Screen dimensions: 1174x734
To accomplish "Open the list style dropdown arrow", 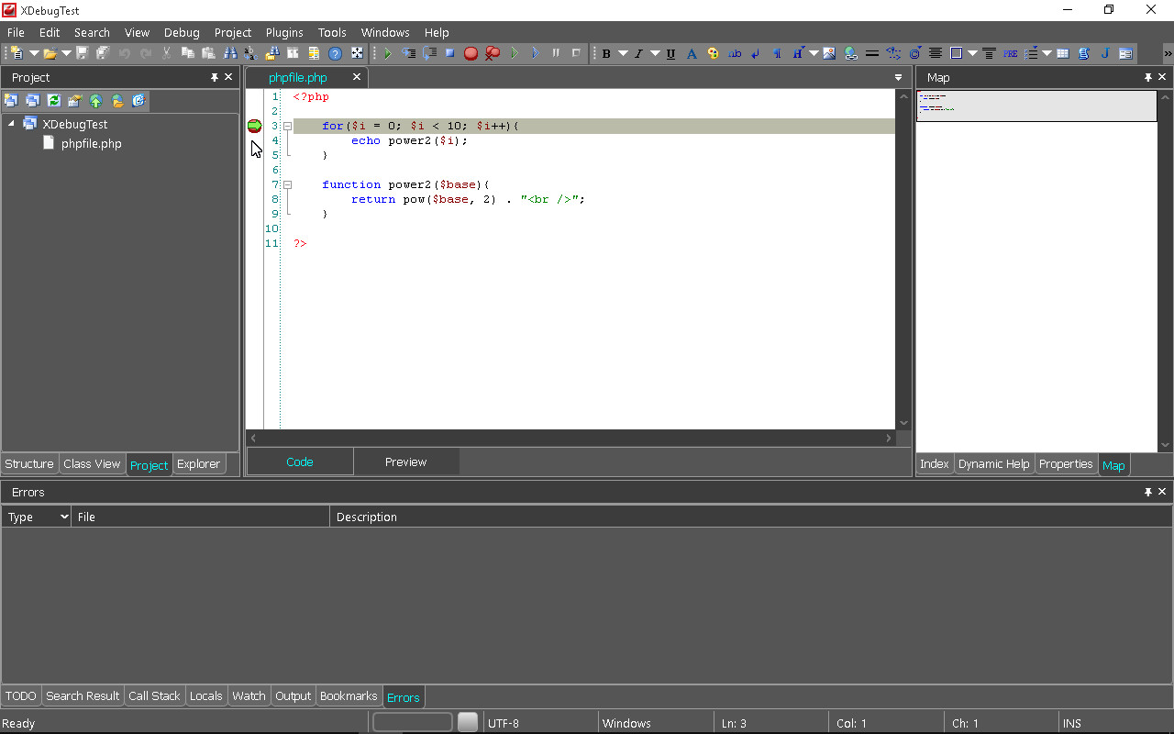I will (x=1047, y=53).
